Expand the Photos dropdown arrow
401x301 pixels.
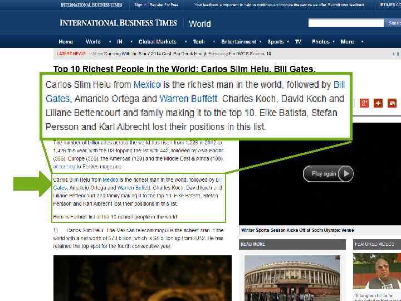(x=334, y=41)
